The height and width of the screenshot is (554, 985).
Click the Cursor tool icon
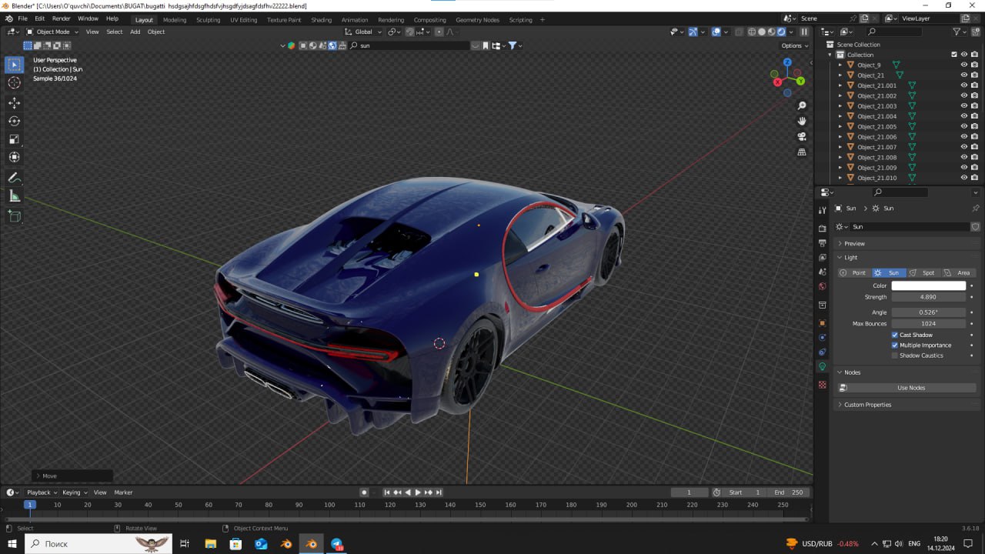tap(14, 82)
